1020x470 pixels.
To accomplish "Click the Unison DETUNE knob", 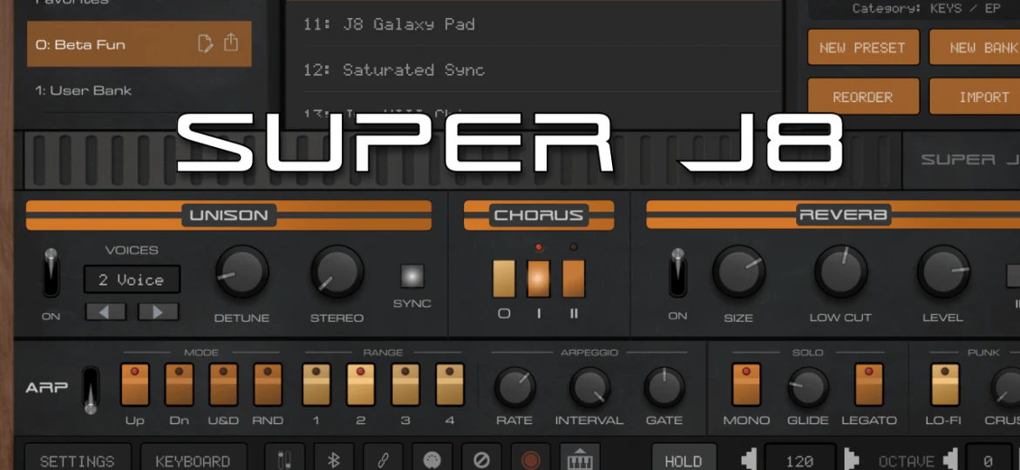I will coord(242,272).
